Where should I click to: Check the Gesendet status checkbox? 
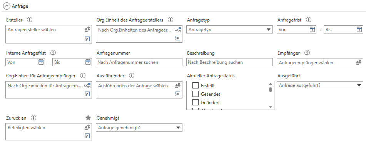pyautogui.click(x=196, y=94)
